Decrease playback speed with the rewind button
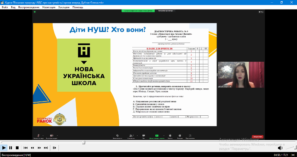The image size is (297, 157). point(32,148)
